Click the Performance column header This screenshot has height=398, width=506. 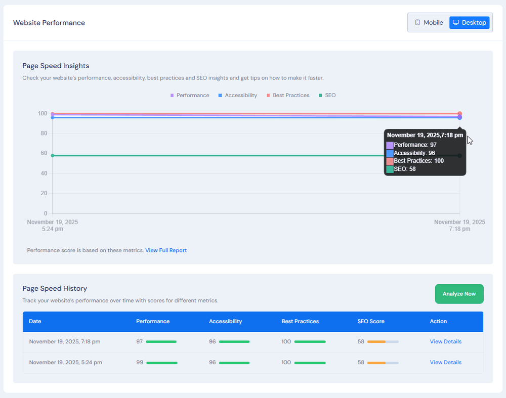tap(153, 321)
